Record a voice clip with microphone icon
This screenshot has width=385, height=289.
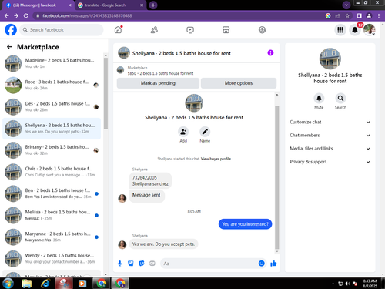(119, 264)
